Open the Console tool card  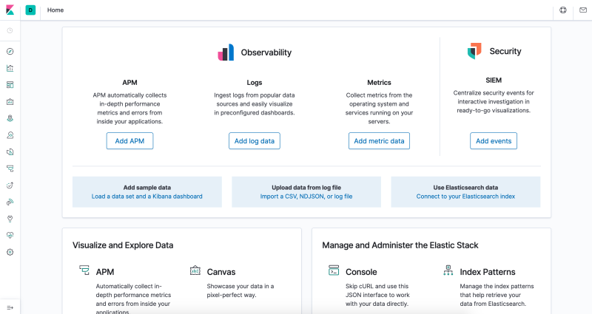point(362,271)
